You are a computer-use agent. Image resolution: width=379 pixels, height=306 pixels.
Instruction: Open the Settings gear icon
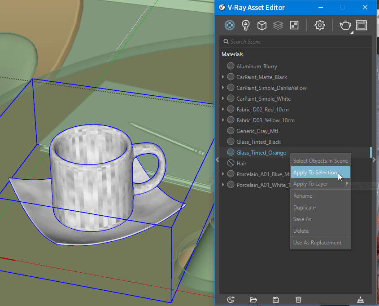click(x=319, y=25)
